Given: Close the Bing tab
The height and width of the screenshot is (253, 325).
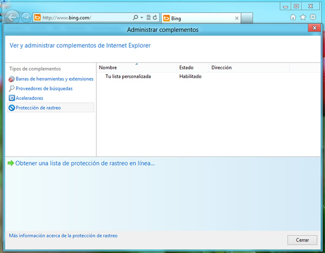Looking at the screenshot, I should [x=237, y=18].
